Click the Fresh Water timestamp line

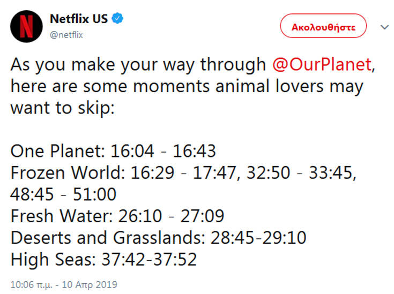117,216
